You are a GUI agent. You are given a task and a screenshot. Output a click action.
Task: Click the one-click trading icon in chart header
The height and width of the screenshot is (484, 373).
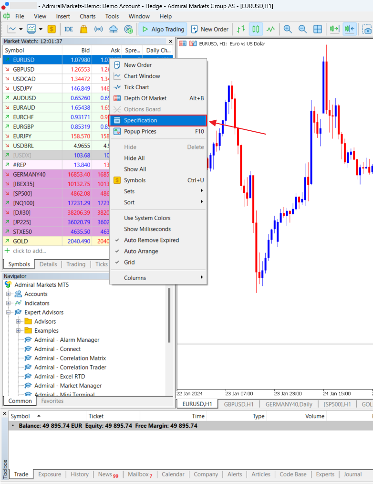(193, 43)
